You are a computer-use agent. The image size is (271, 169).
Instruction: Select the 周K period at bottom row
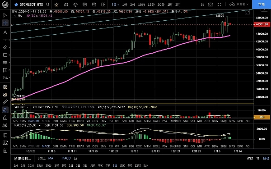click(122, 165)
